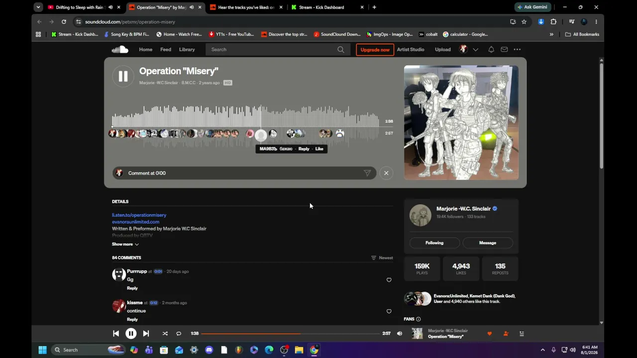Screen dimensions: 637x358
Task: Like kissme's comment with the heart
Action: (x=389, y=311)
